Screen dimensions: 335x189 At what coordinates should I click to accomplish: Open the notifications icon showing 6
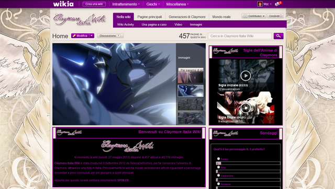278,4
